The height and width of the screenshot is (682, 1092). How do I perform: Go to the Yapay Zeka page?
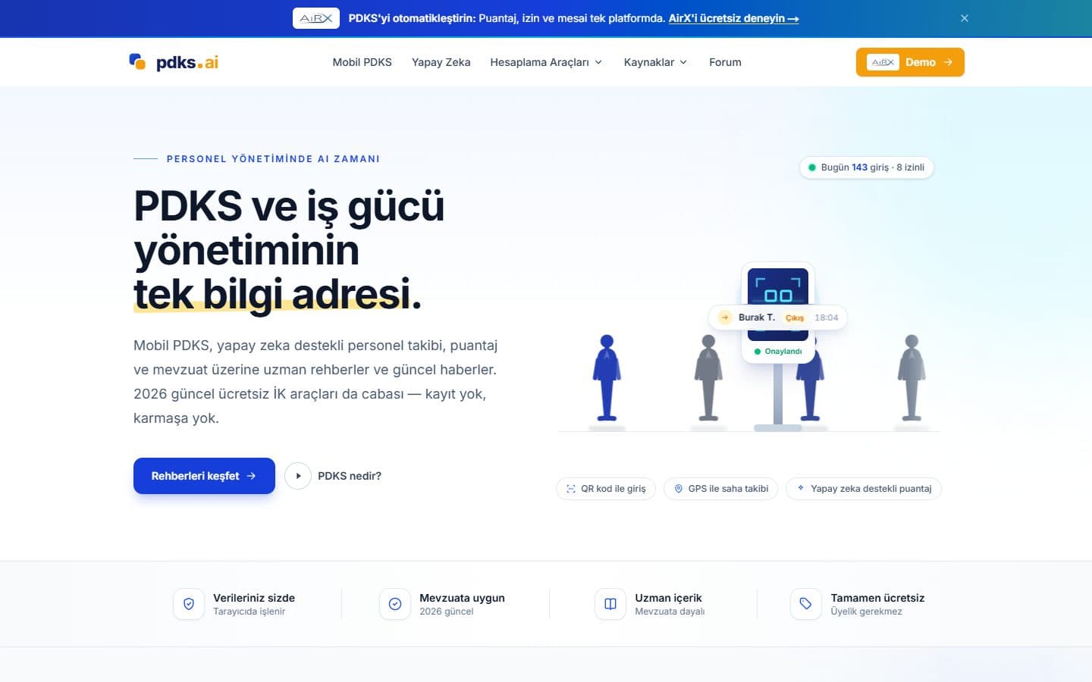(x=441, y=62)
